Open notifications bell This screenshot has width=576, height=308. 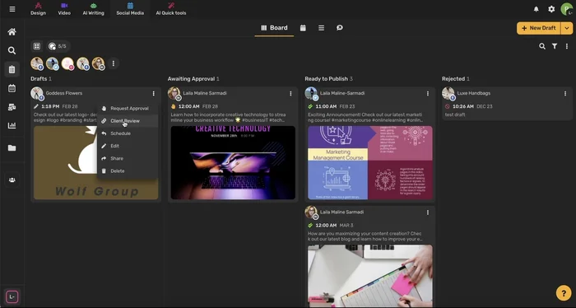[536, 9]
